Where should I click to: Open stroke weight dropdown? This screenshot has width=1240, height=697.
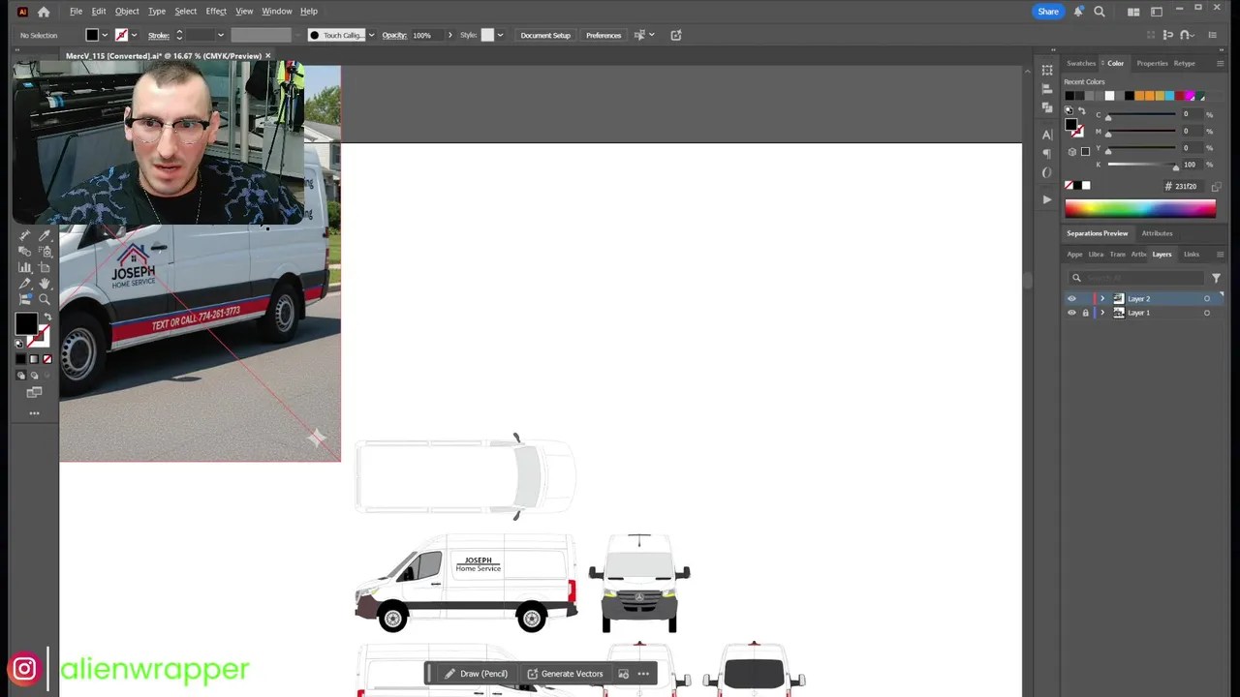pos(221,35)
